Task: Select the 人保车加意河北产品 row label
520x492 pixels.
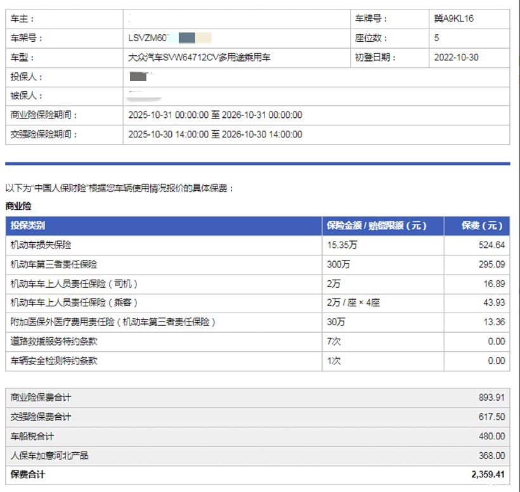Action: [x=49, y=455]
